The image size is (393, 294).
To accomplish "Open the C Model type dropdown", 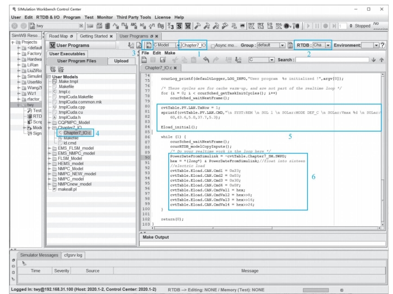I will (178, 46).
